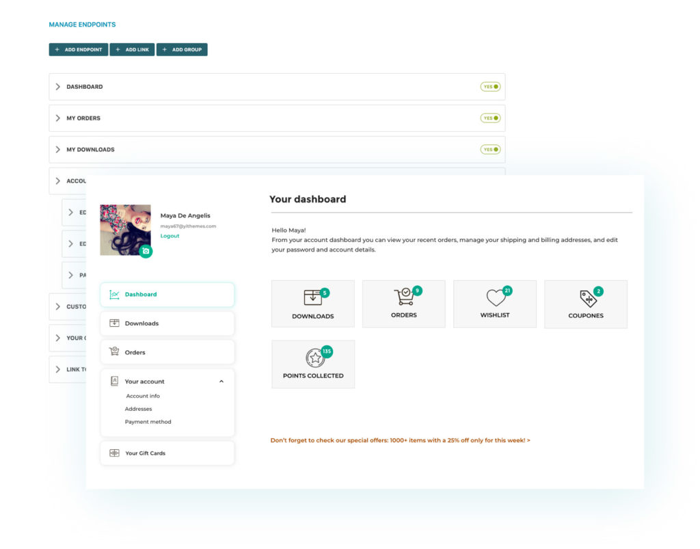Open the Orders cart tile icon
Image resolution: width=700 pixels, height=549 pixels.
click(403, 297)
